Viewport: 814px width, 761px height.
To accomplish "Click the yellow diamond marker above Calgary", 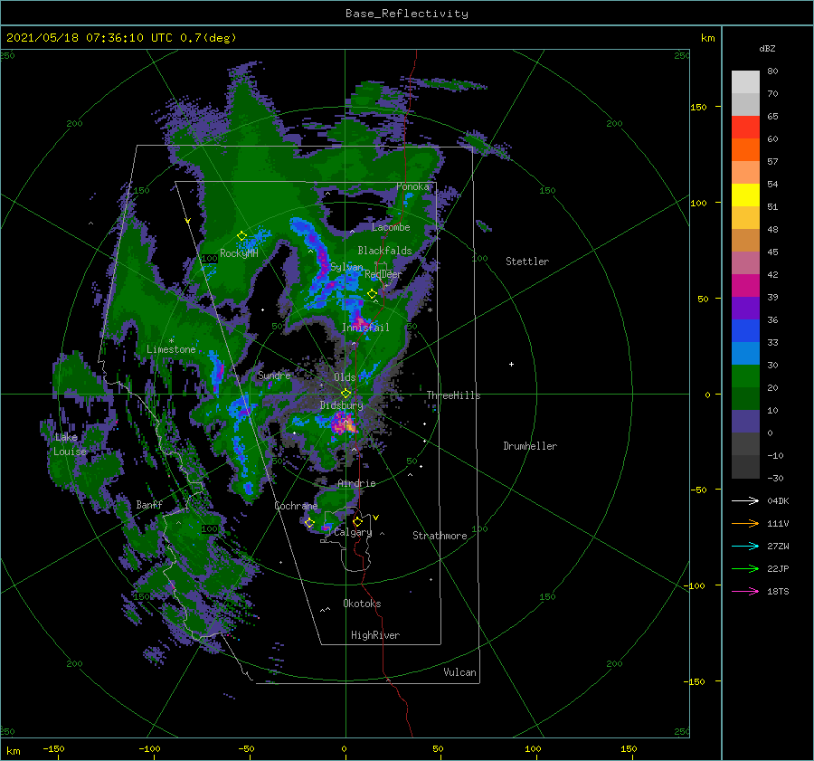I will click(357, 521).
